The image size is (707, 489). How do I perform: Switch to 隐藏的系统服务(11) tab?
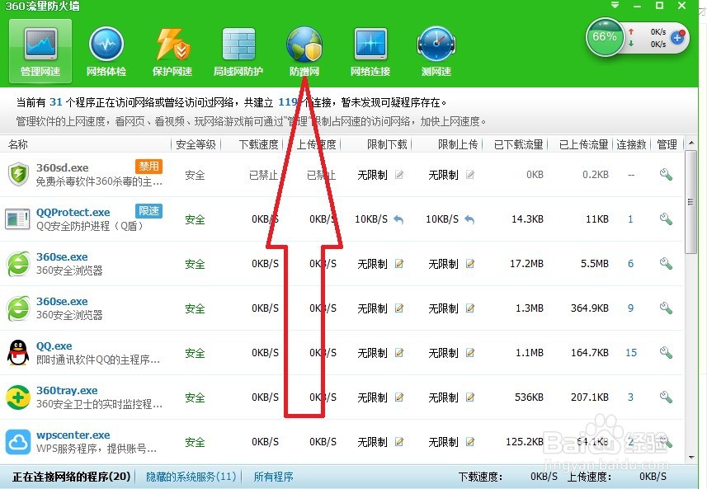tap(191, 477)
